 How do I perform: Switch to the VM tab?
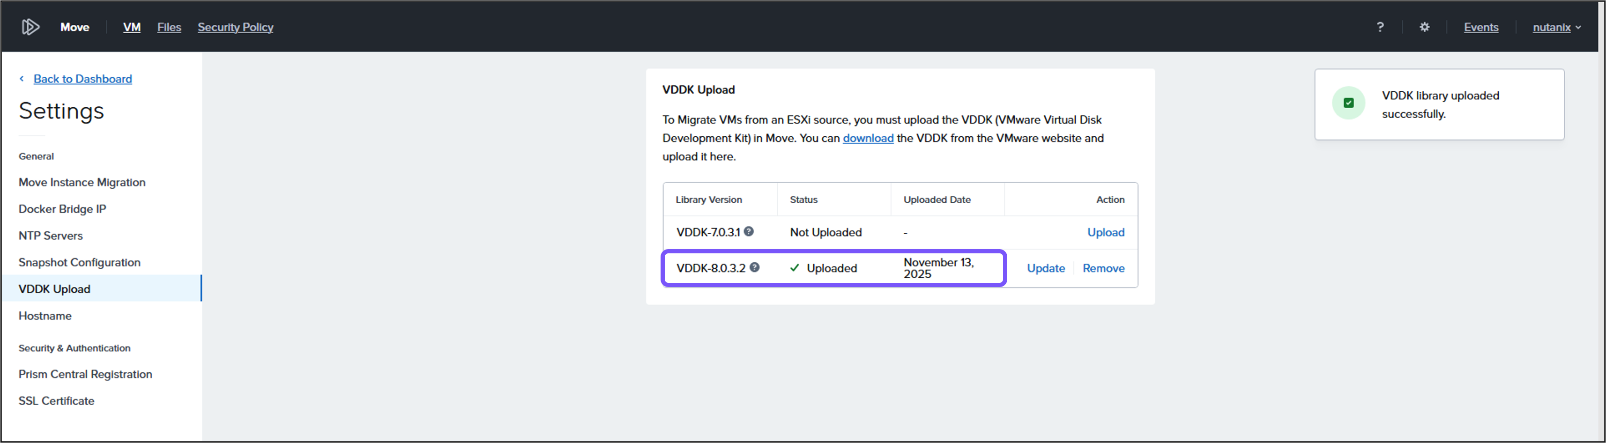coord(132,27)
